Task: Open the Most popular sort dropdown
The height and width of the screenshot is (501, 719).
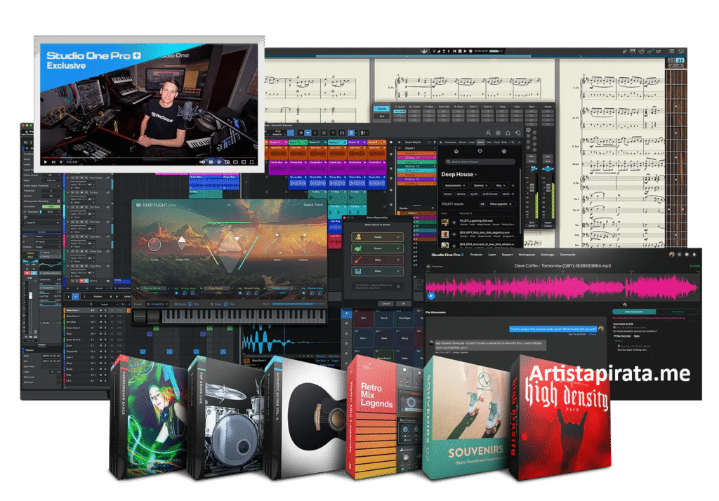Action: 501,203
